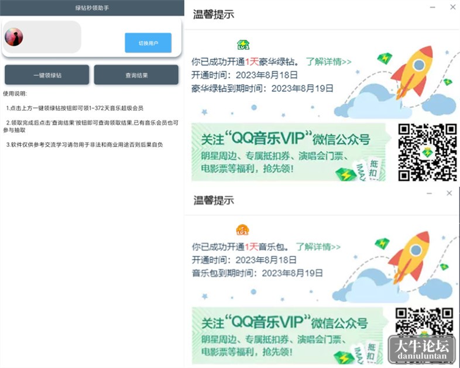Image resolution: width=460 pixels, height=368 pixels.
Task: Click green diamond LV1 badge icon
Action: pos(243,45)
